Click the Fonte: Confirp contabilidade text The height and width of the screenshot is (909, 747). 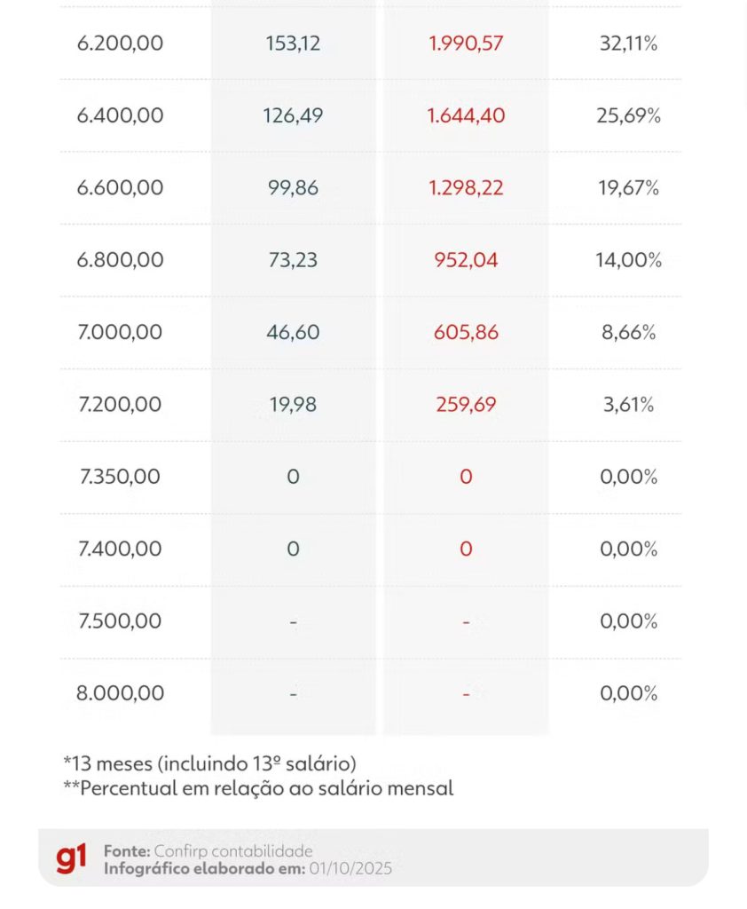coord(208,850)
